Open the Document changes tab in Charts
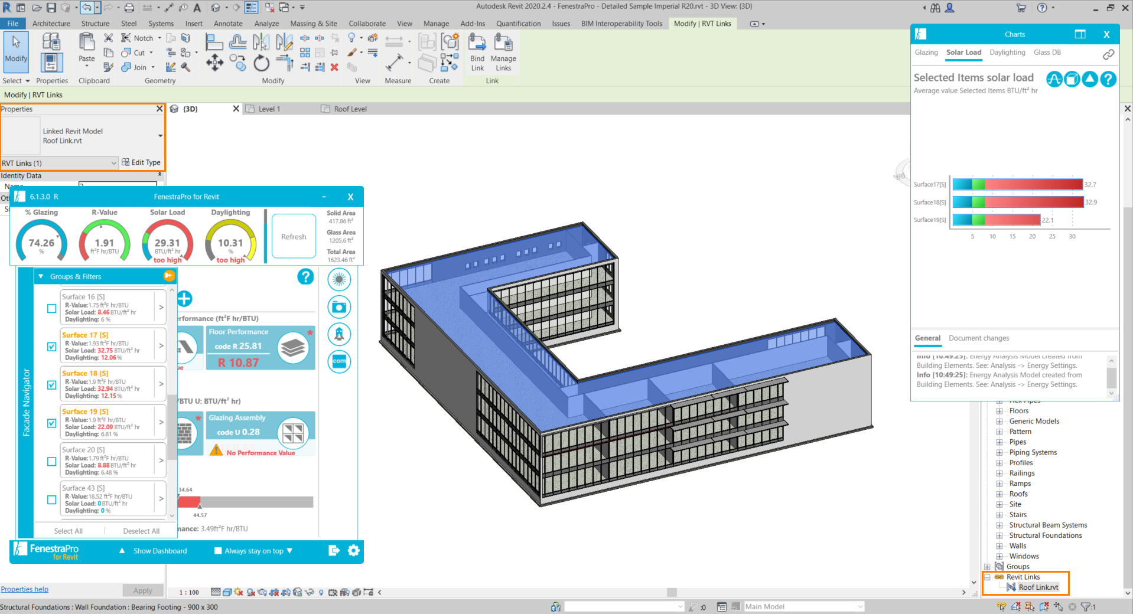Screen dimensions: 1133x614 point(979,338)
